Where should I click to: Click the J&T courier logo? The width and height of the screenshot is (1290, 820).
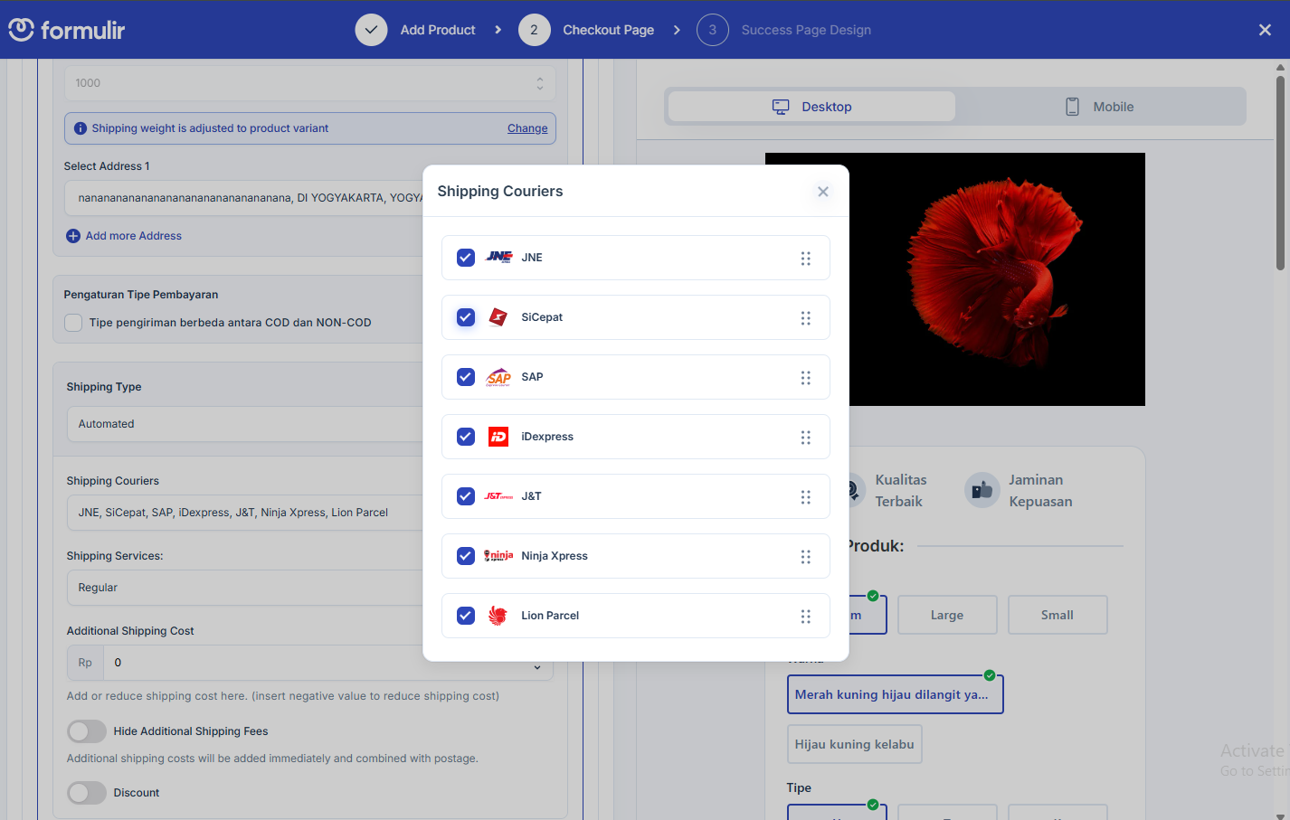coord(498,496)
